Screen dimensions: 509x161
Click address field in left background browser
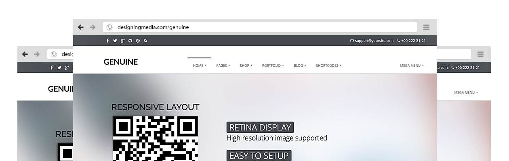coord(60,54)
